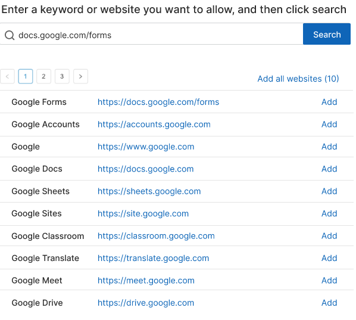Click the 'Google Translate' name text
Viewport: 356px width, 320px height.
(45, 259)
